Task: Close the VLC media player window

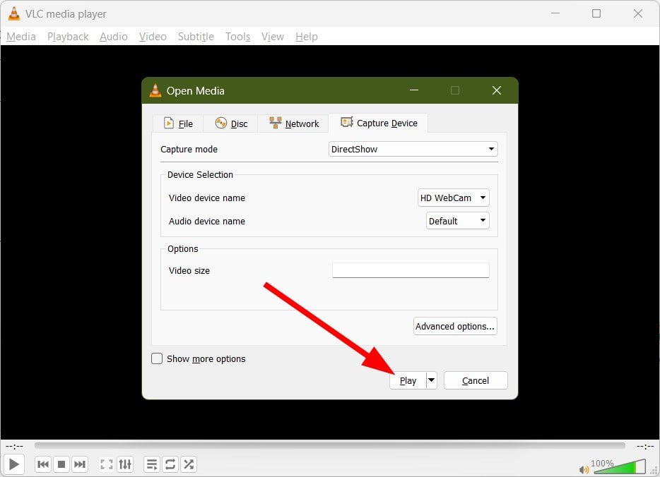Action: coord(638,13)
